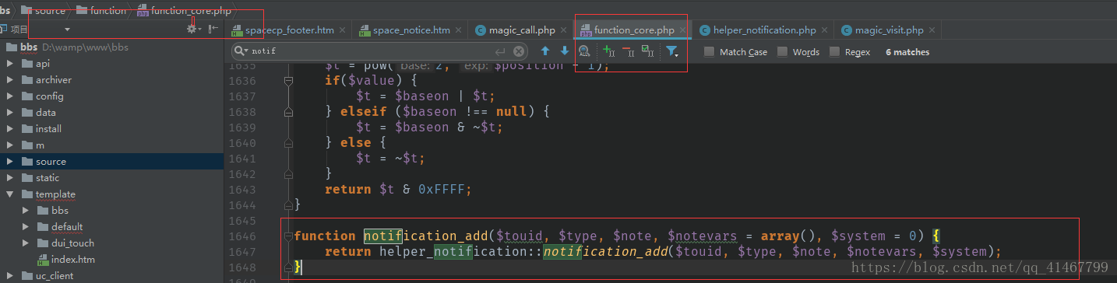Switch to spacecp_footer.htm tab
Viewport: 1117px width, 283px height.
(289, 30)
